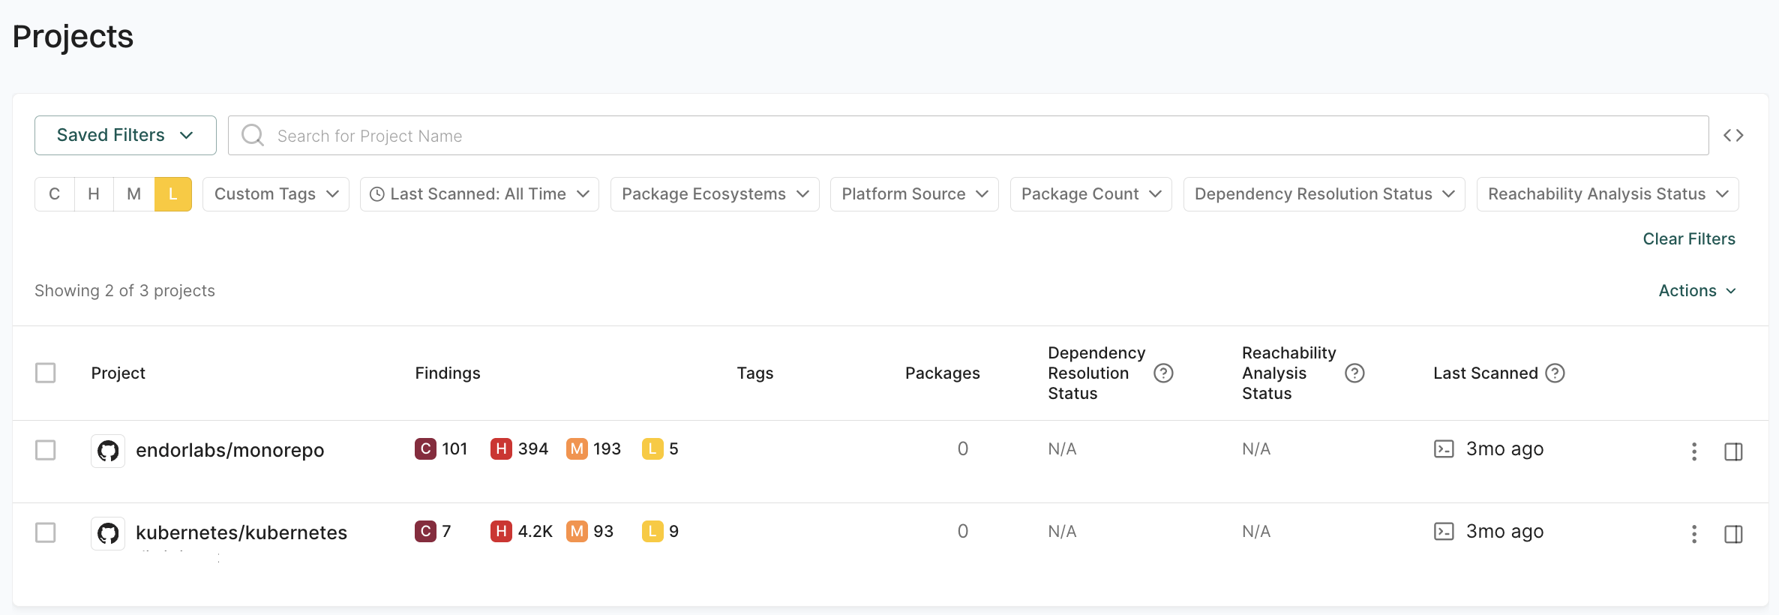
Task: Click the GitHub icon for kubernetes/kubernetes
Action: tap(108, 533)
